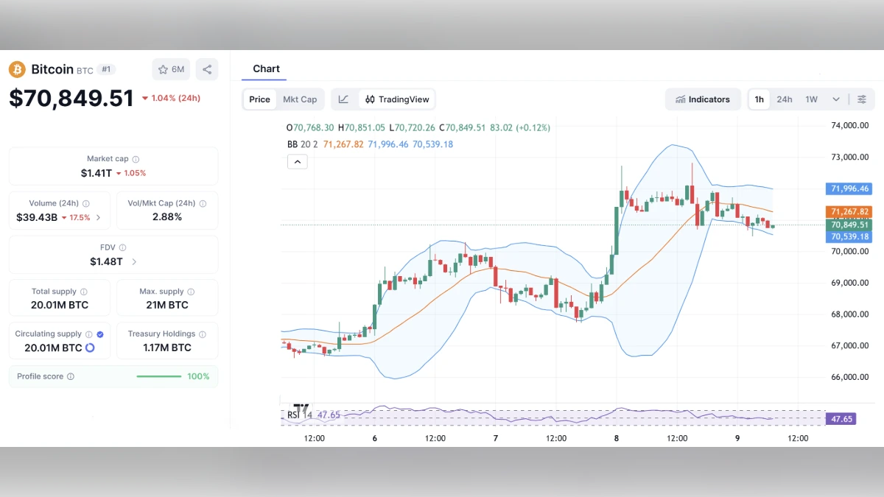This screenshot has height=497, width=884.
Task: Select the line chart view icon
Action: click(x=344, y=99)
